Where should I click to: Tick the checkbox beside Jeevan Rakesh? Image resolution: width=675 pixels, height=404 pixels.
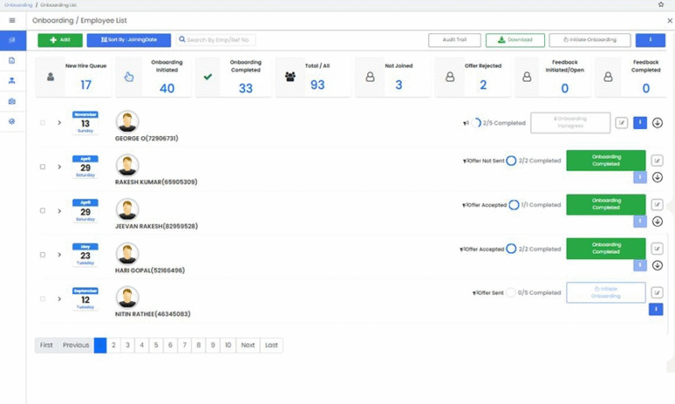click(x=42, y=211)
